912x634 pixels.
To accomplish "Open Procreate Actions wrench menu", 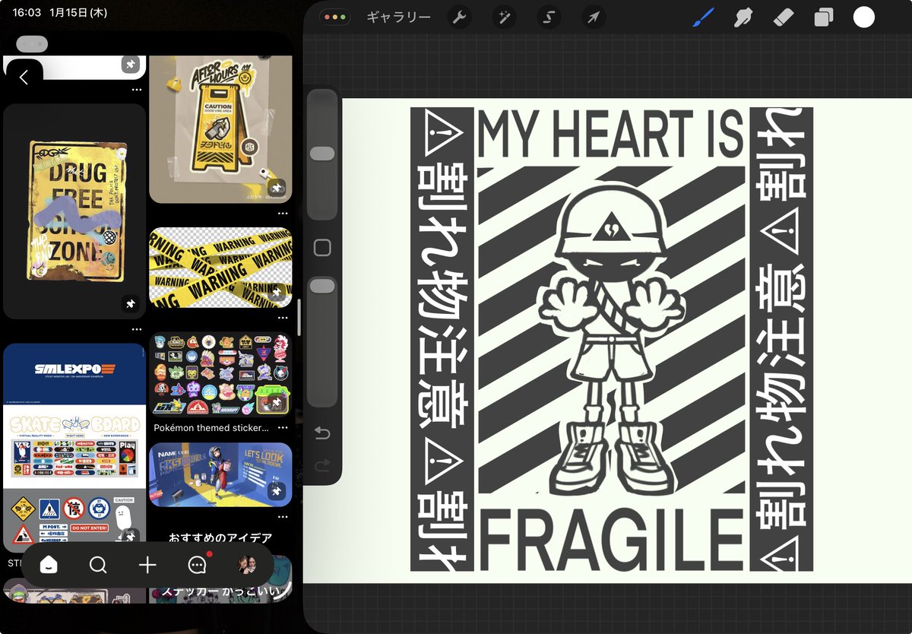I will point(459,17).
